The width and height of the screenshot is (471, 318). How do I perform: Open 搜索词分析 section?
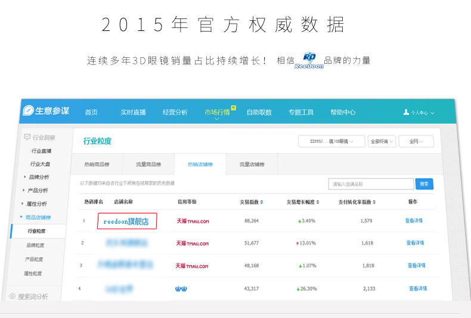(x=33, y=297)
